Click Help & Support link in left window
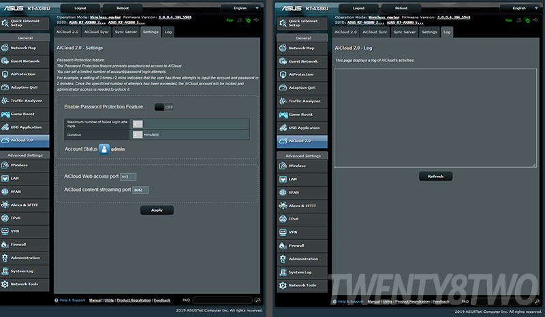Screen dimensions: 545x317 click(x=72, y=300)
